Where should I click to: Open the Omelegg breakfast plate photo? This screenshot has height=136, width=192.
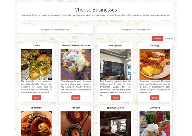[155, 64]
